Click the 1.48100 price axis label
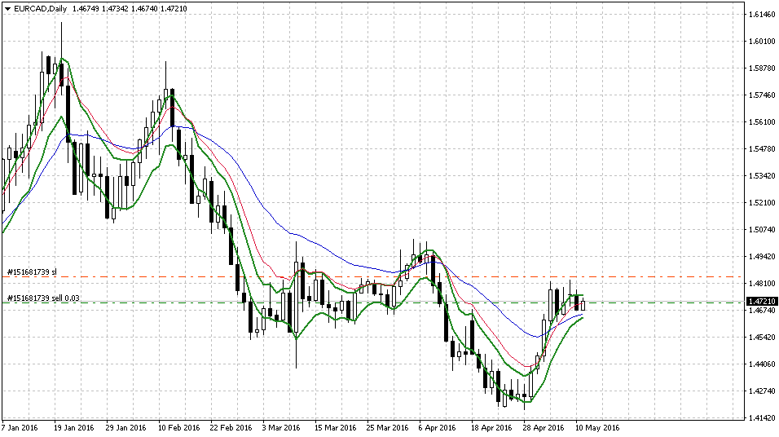This screenshot has height=437, width=779. click(762, 283)
